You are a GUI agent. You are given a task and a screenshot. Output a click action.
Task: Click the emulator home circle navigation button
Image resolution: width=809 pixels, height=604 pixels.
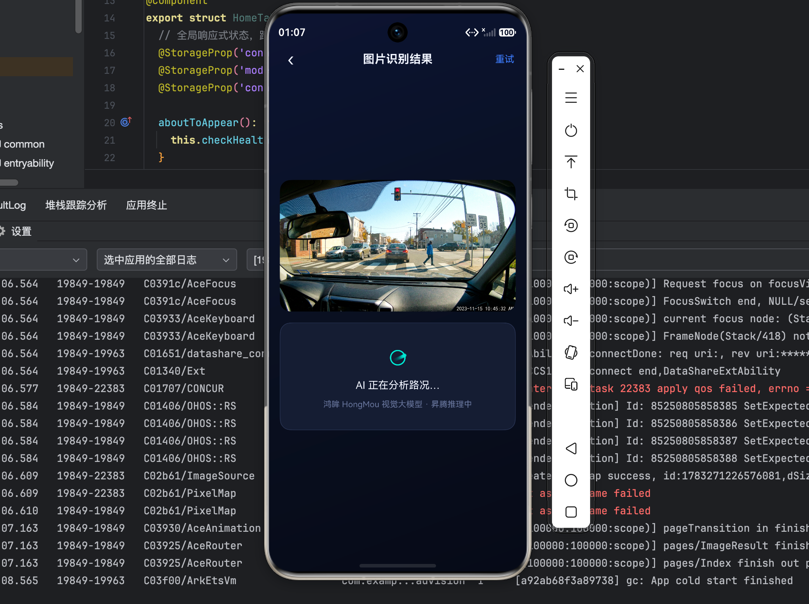pos(571,480)
